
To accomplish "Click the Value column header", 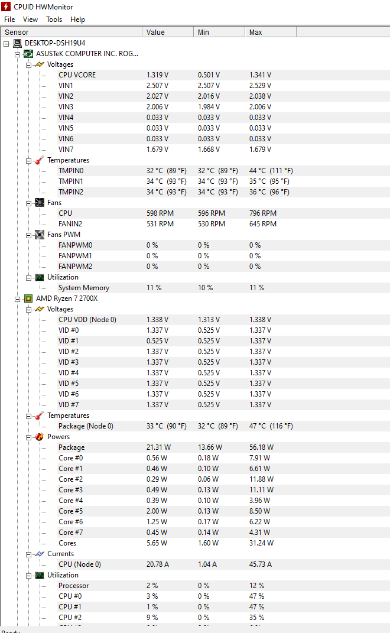I will 168,33.
